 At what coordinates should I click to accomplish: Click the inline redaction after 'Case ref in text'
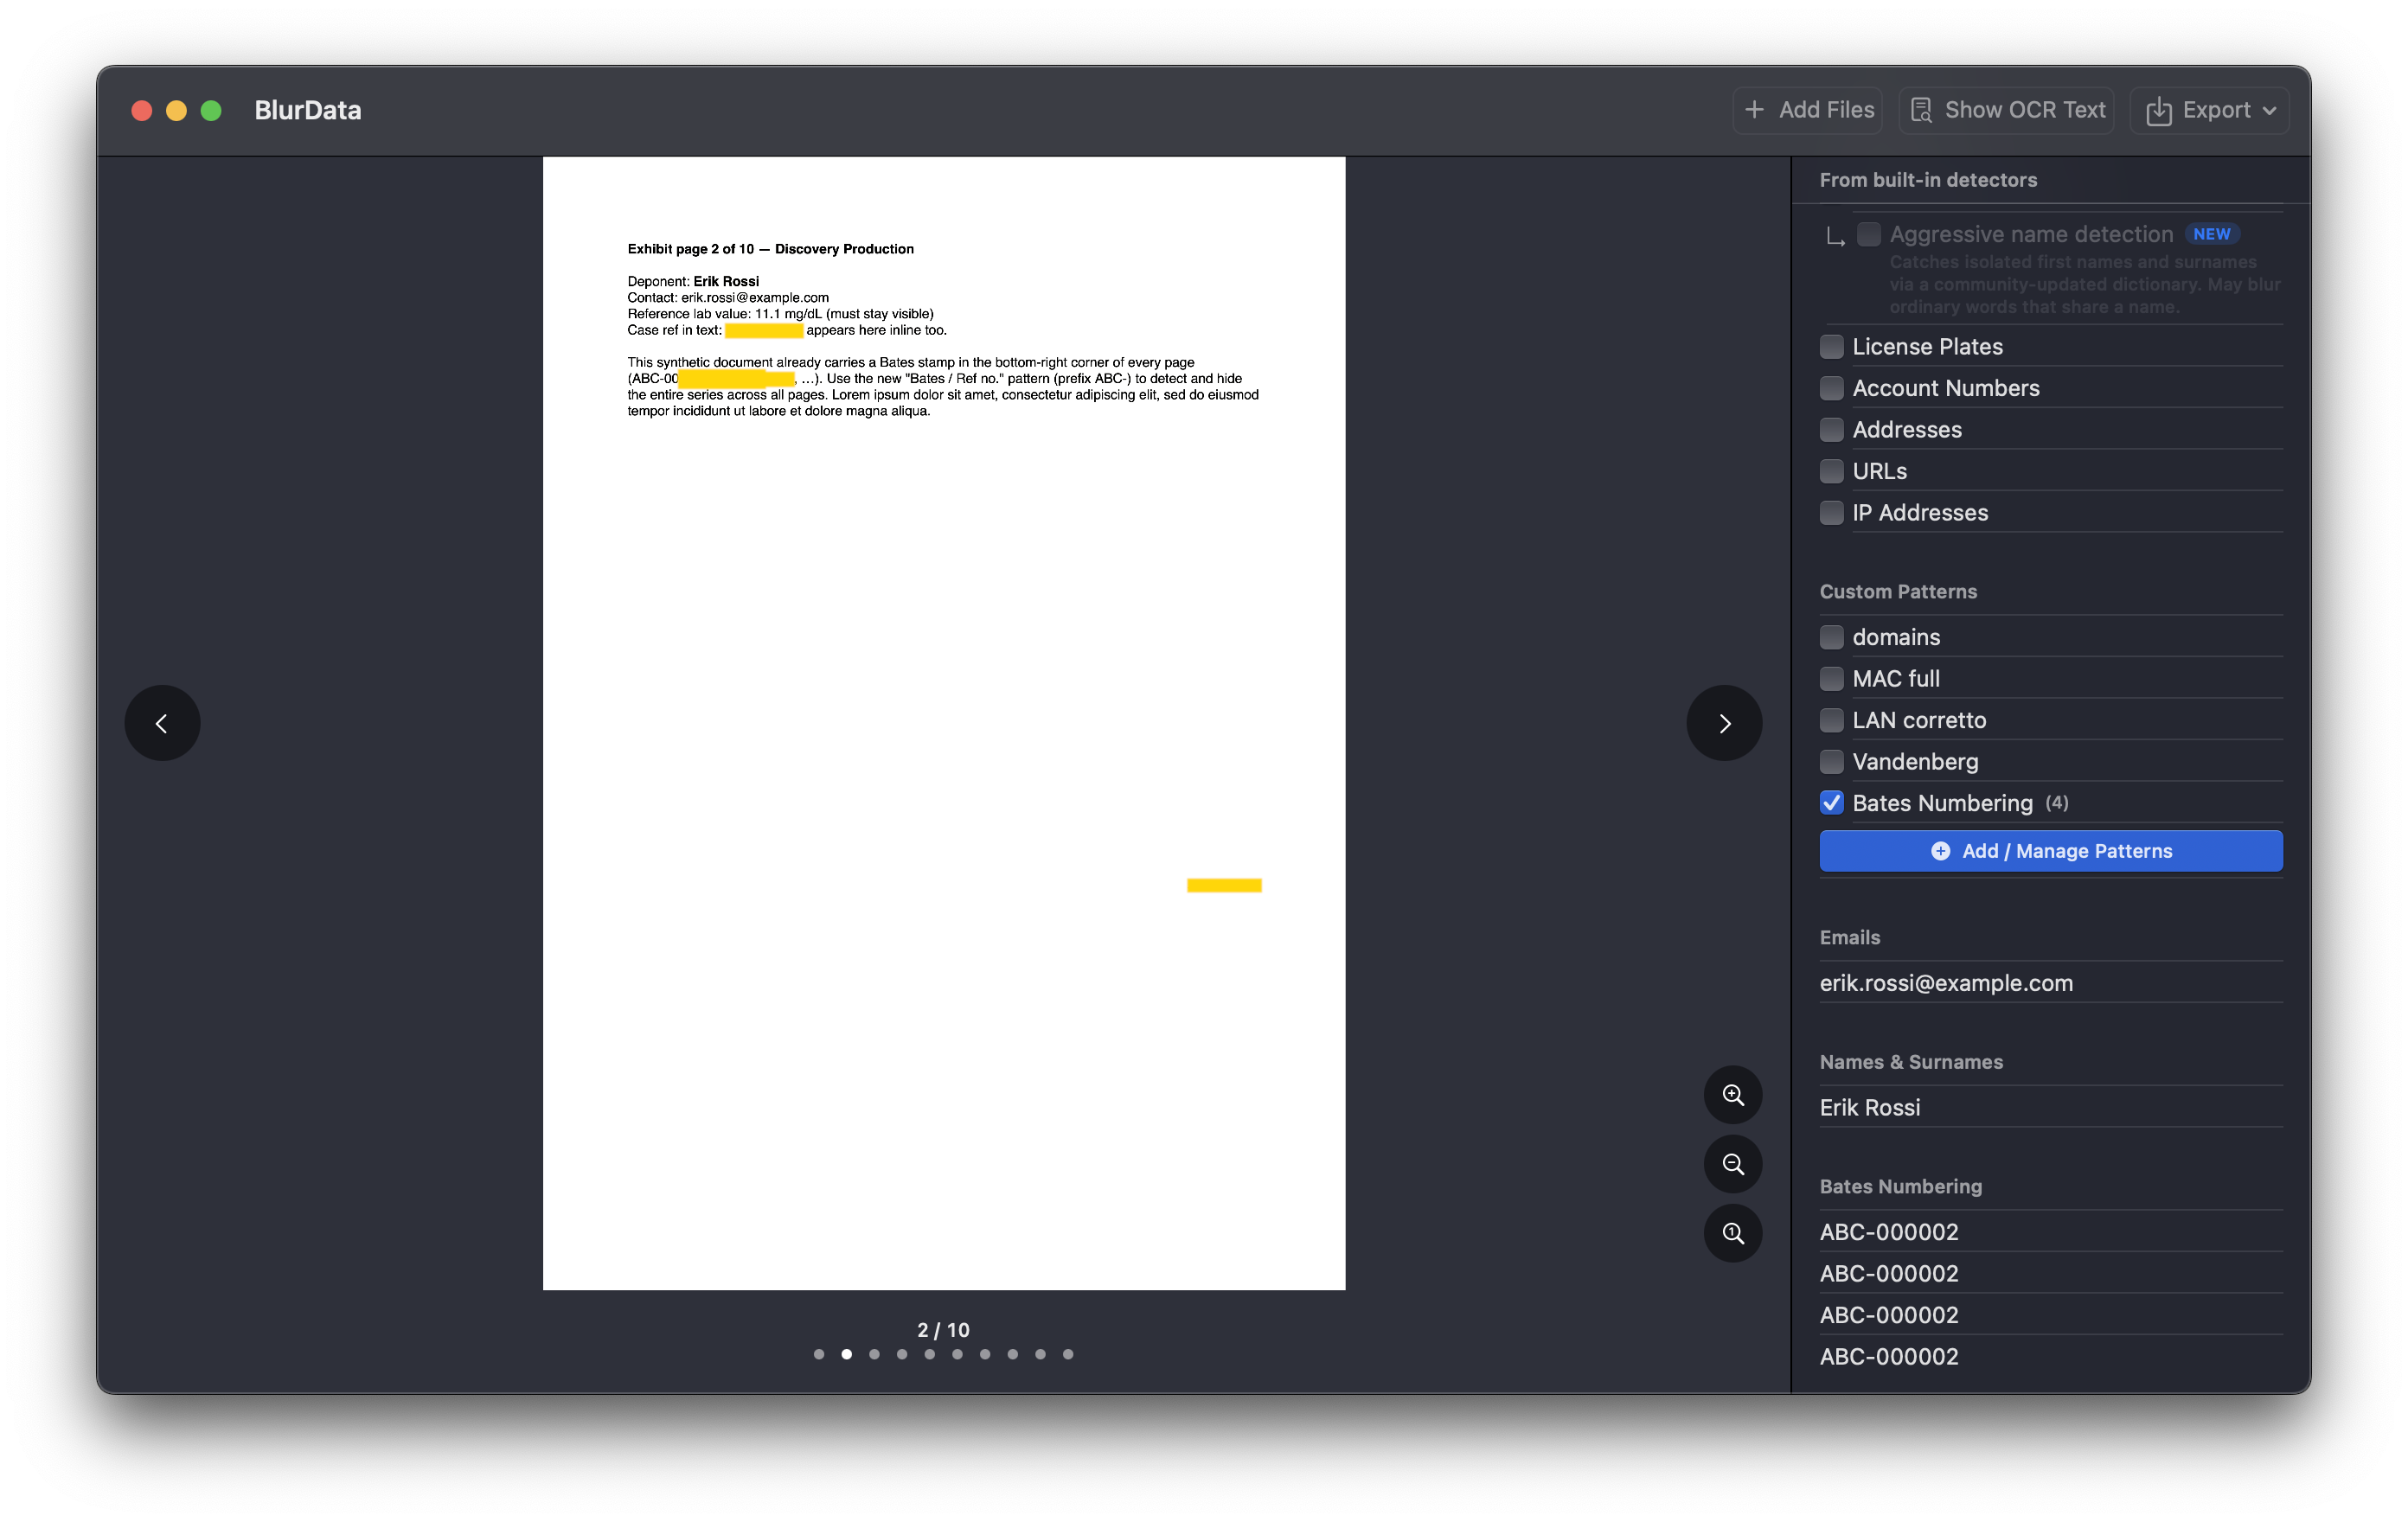coord(764,331)
